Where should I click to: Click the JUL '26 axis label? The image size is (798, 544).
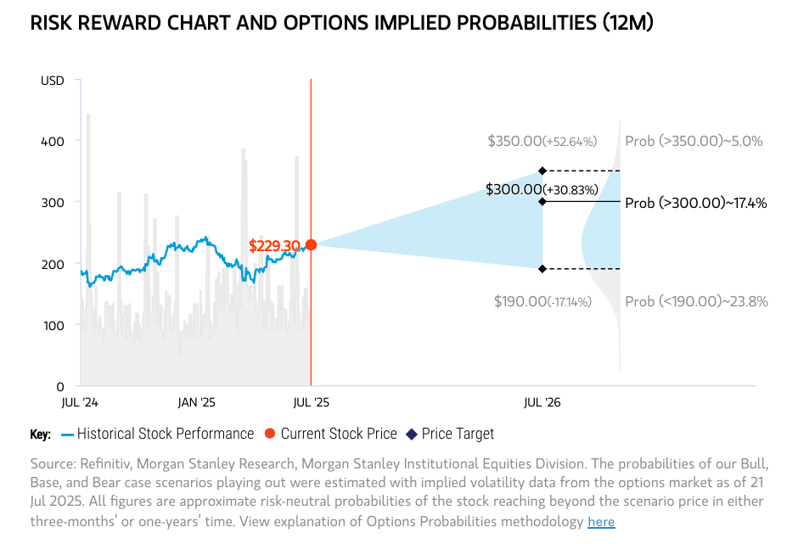click(x=542, y=401)
